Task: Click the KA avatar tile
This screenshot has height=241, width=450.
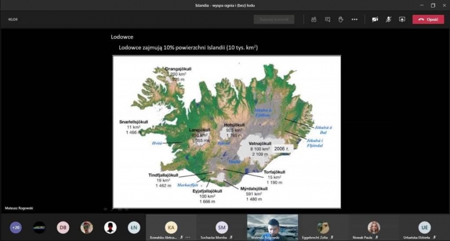Action: click(171, 227)
